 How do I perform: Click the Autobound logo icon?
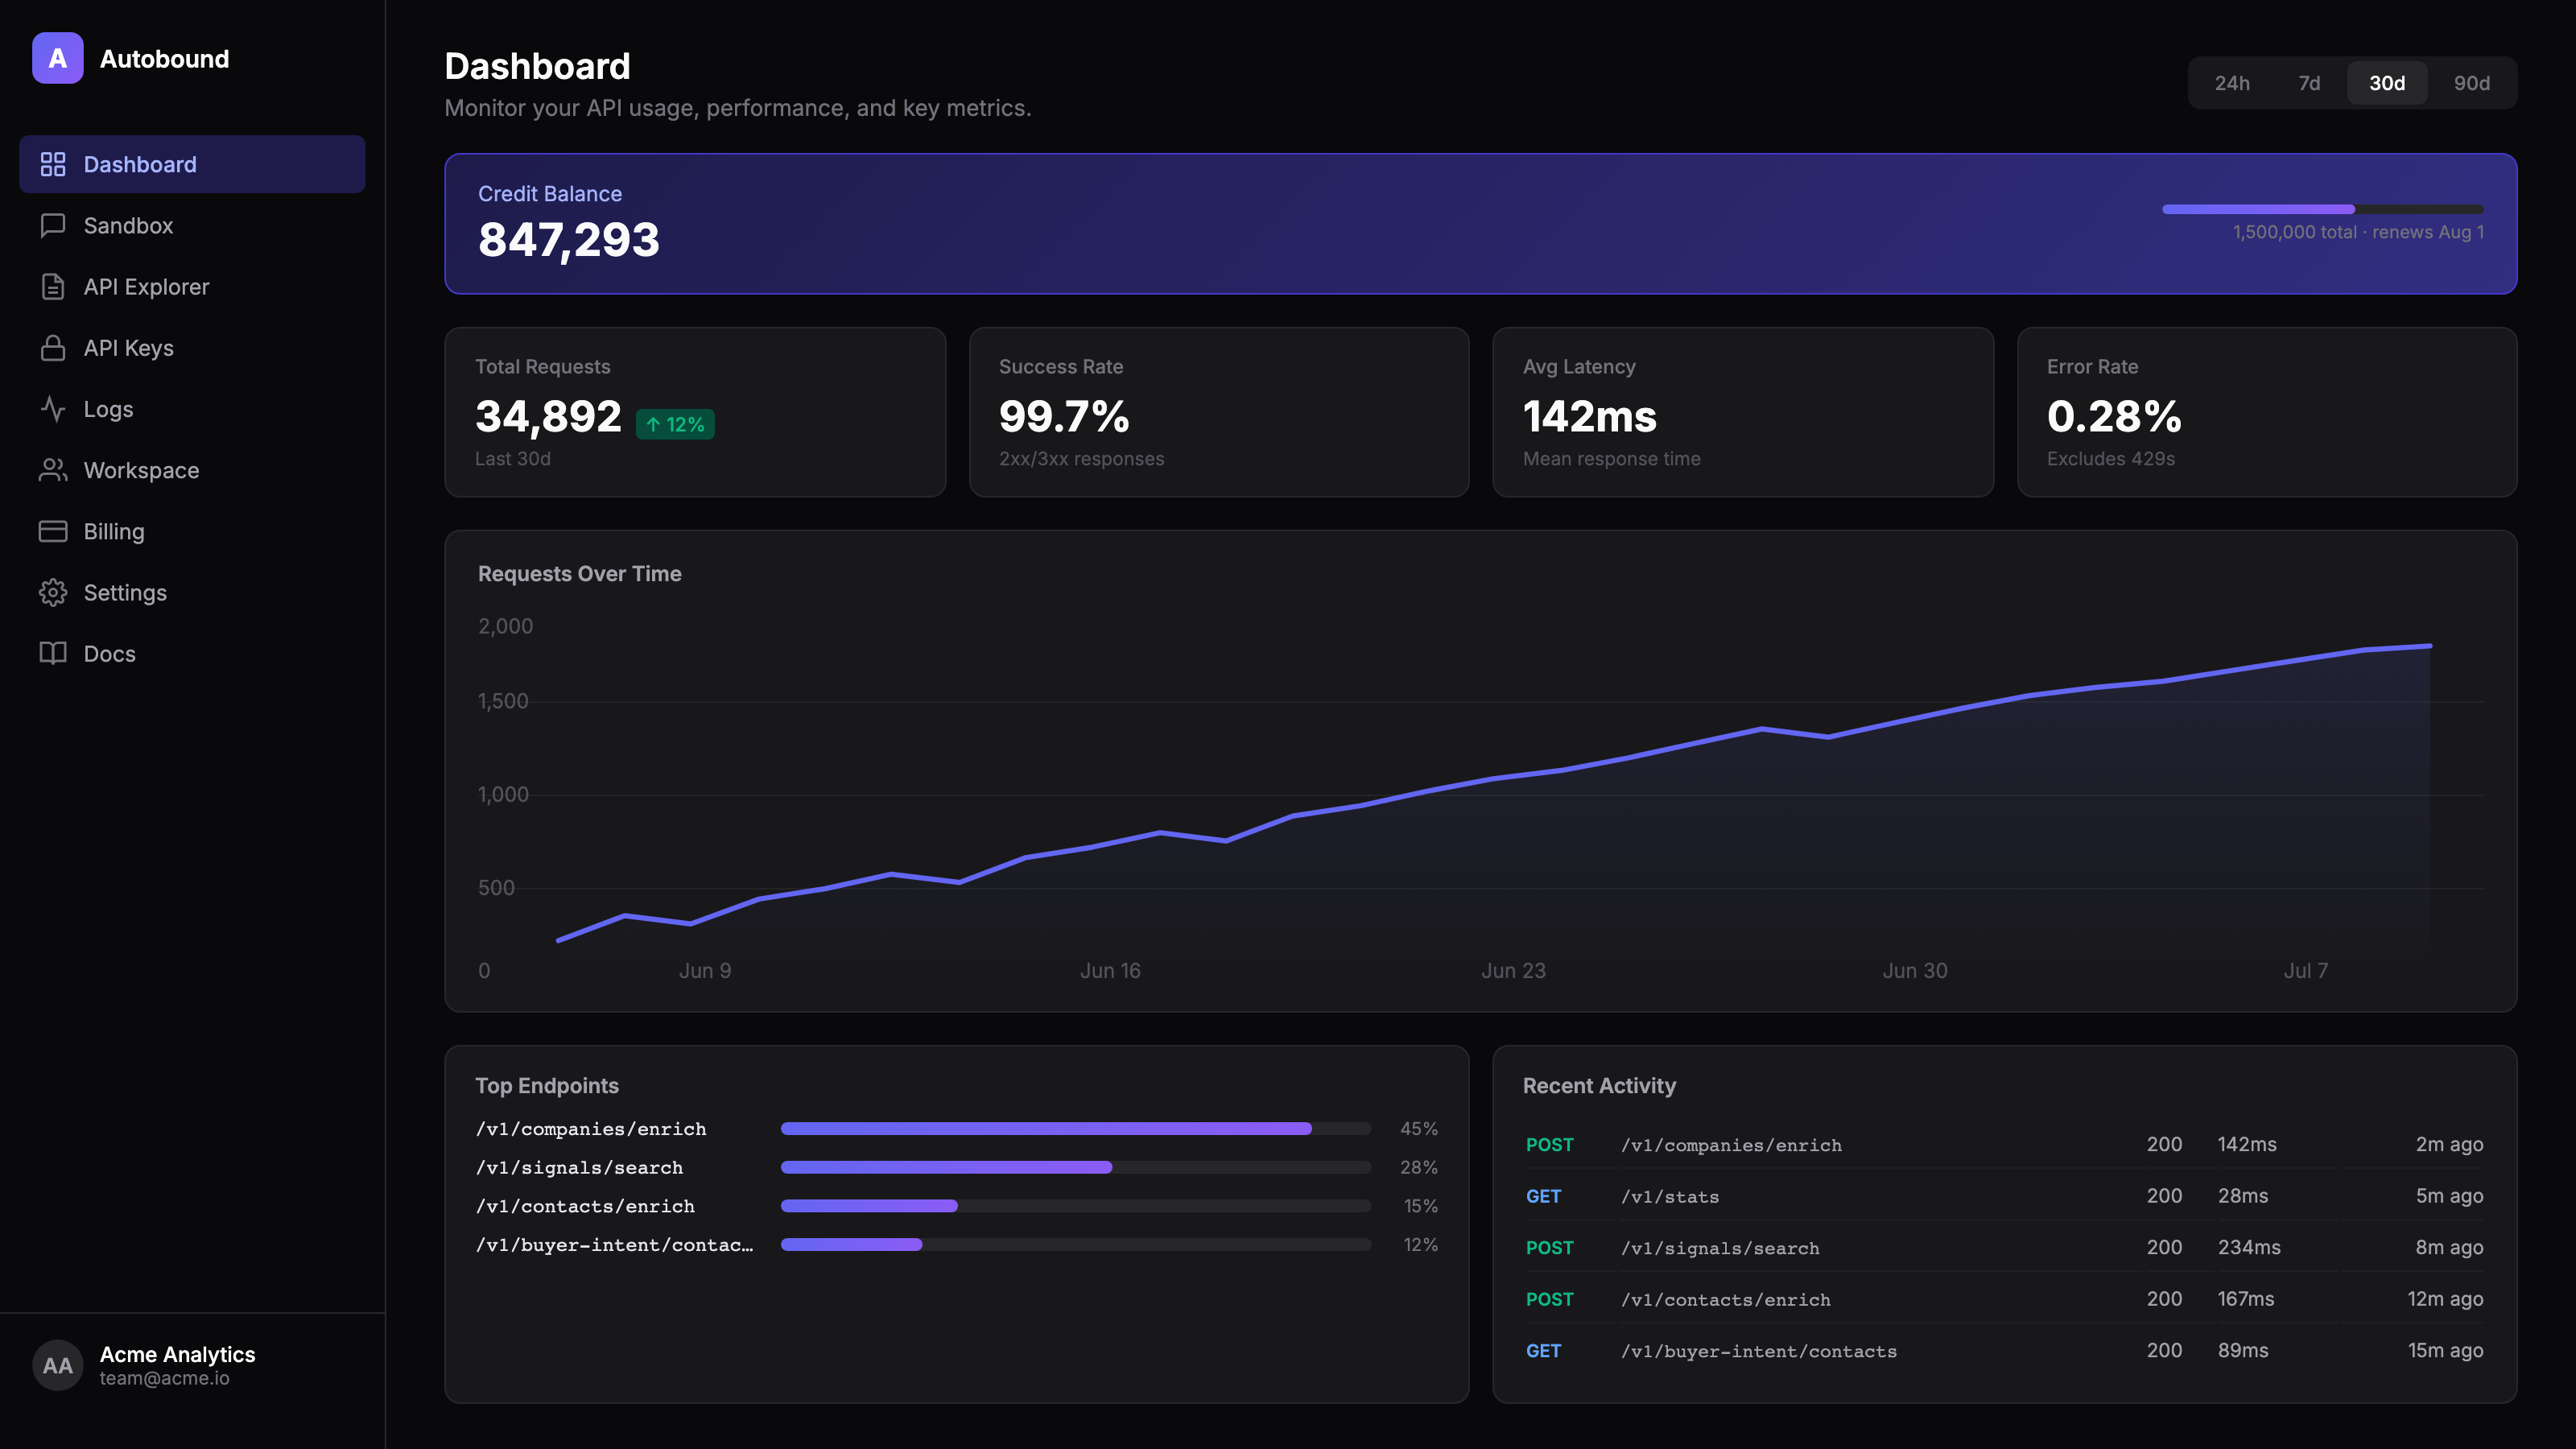(x=57, y=58)
